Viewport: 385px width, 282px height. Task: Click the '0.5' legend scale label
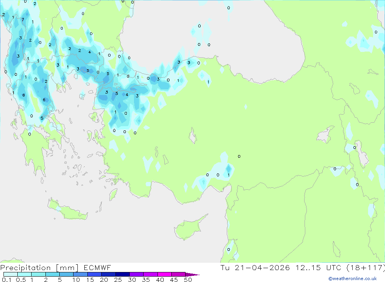point(21,280)
